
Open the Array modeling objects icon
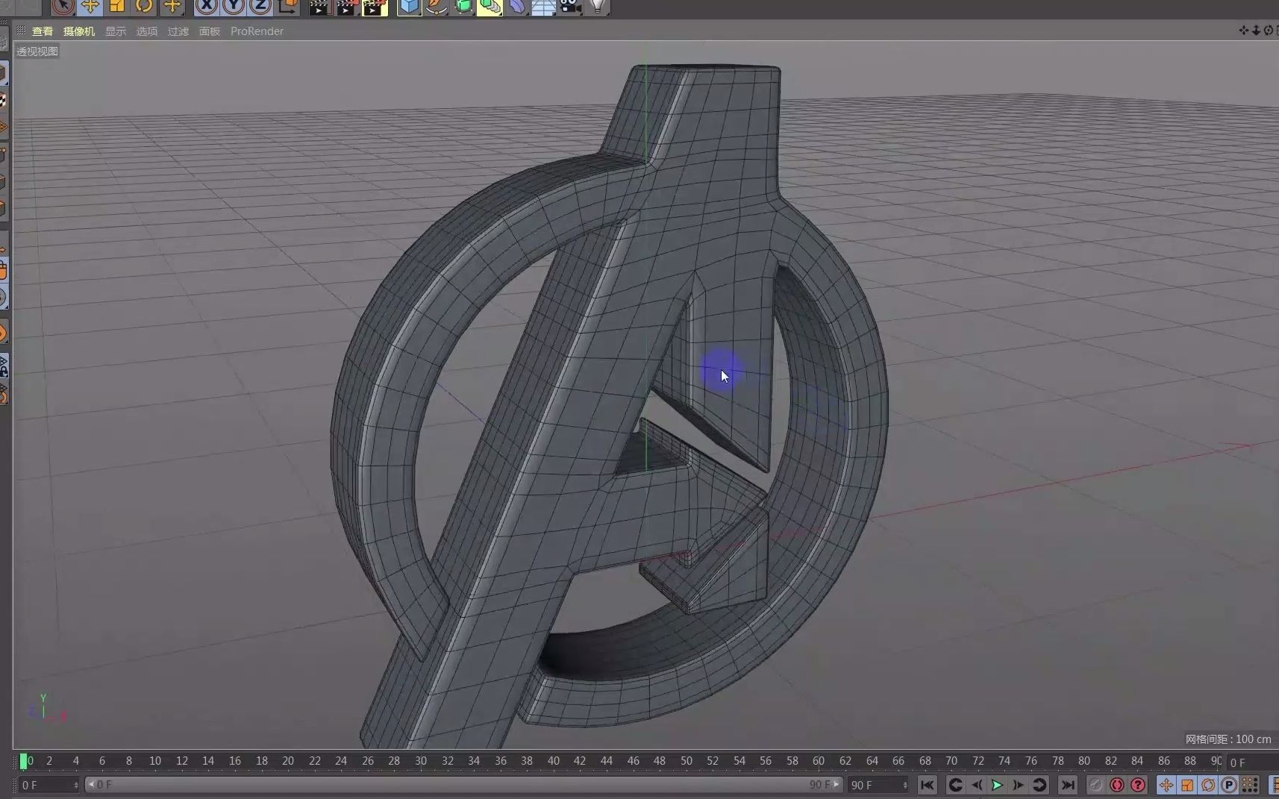tap(490, 7)
